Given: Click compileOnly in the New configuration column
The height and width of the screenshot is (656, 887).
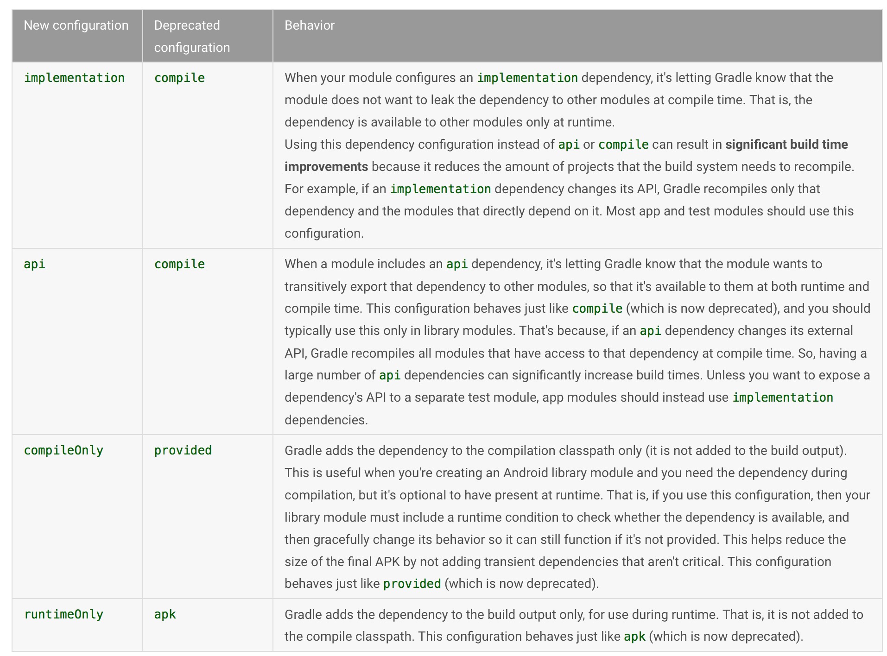Looking at the screenshot, I should click(x=63, y=450).
